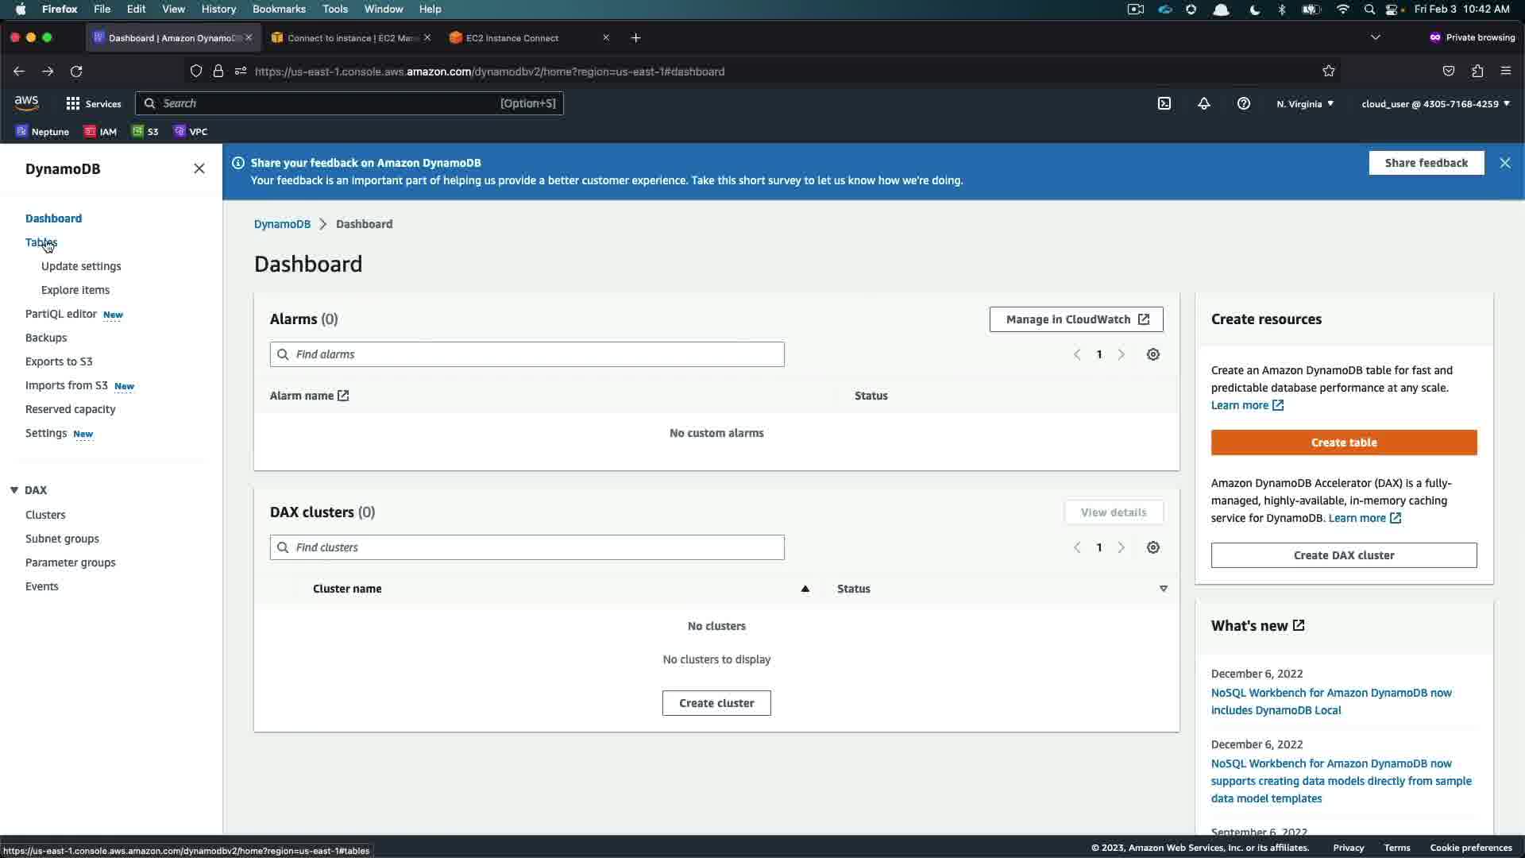Click the Find alarms search field
The height and width of the screenshot is (858, 1525).
[527, 354]
